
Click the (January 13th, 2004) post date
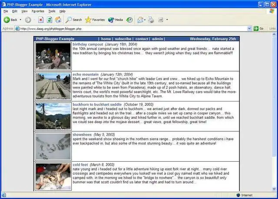[x=117, y=74]
